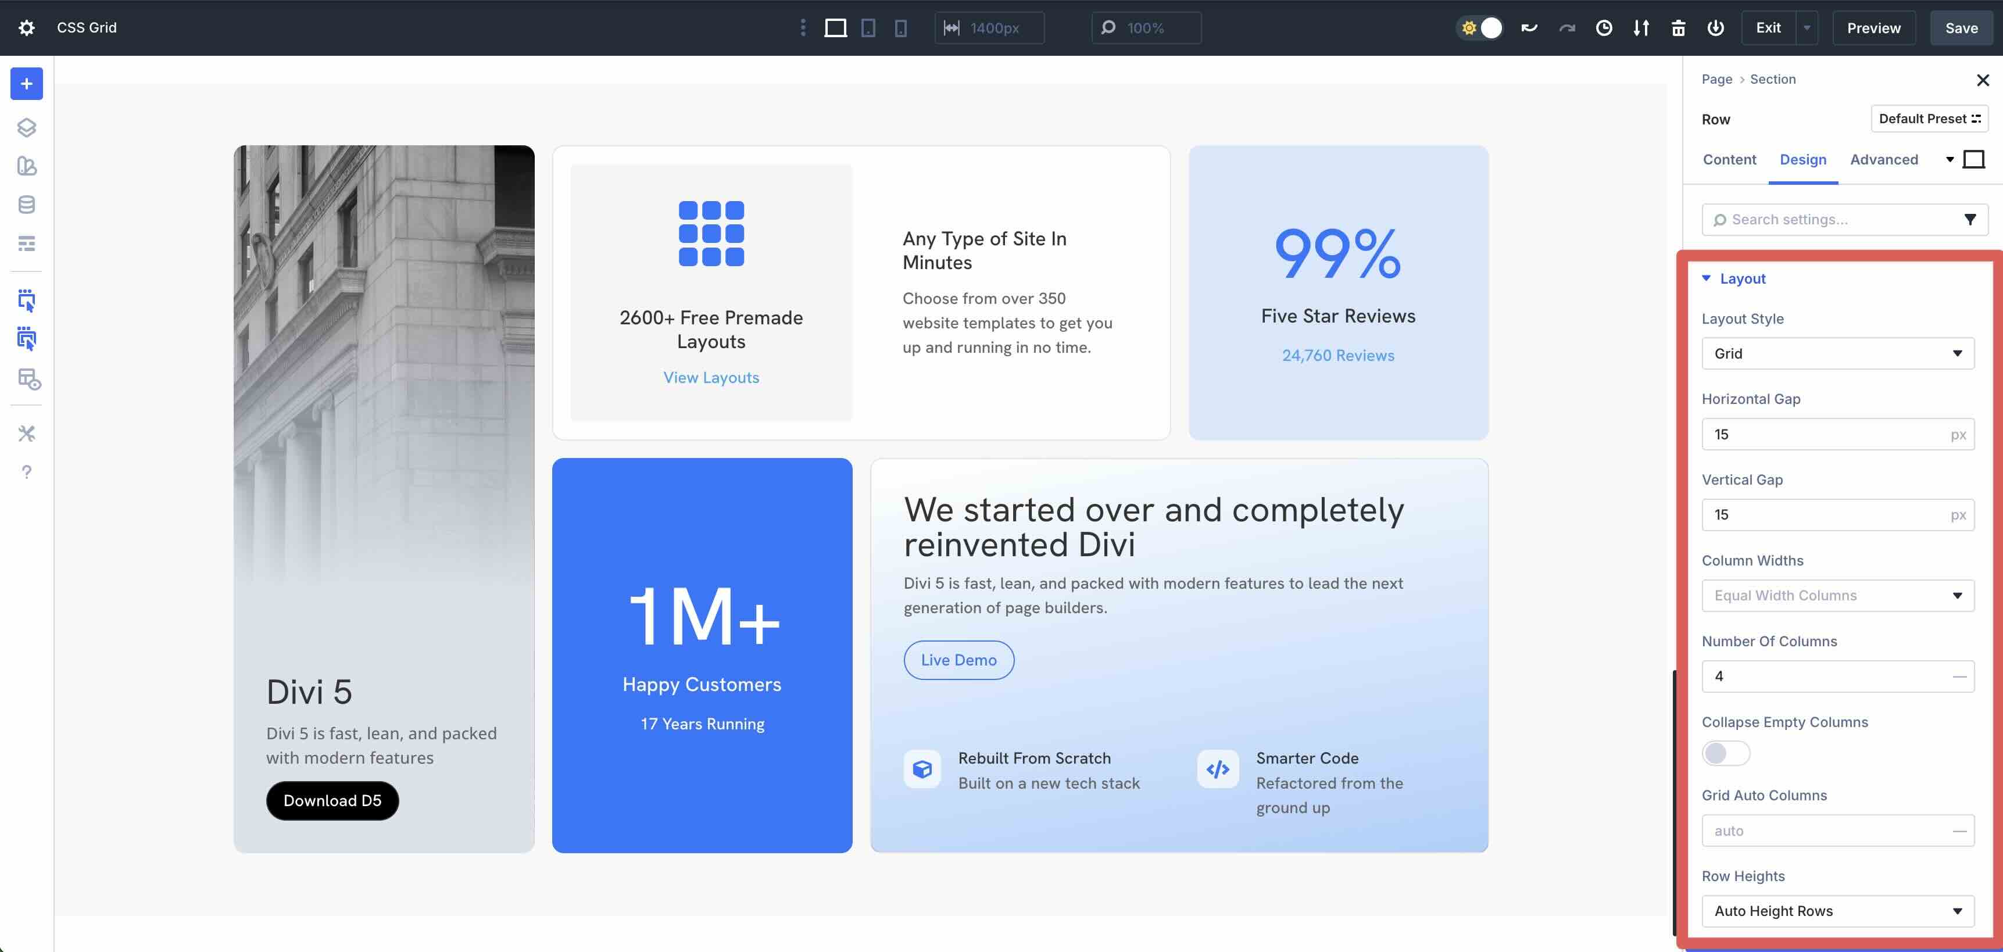Select the phone preview icon

pos(900,27)
